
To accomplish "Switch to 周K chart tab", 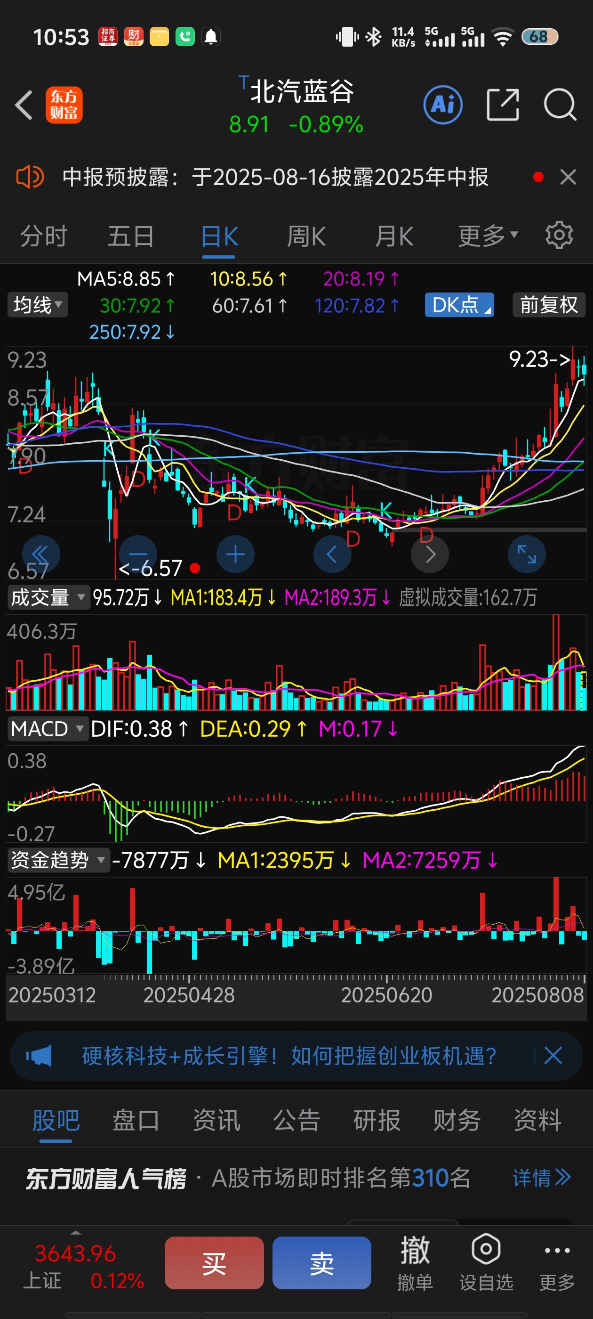I will [x=306, y=236].
